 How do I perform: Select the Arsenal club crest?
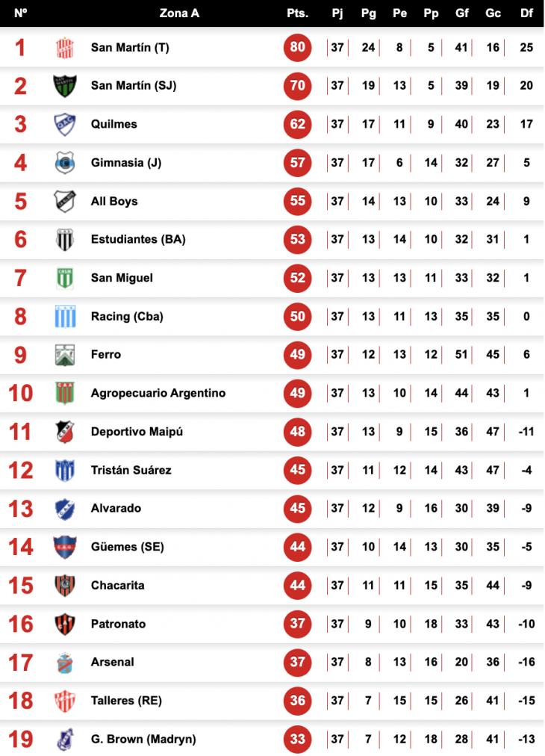(64, 663)
